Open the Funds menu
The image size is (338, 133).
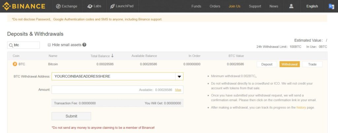click(x=196, y=6)
